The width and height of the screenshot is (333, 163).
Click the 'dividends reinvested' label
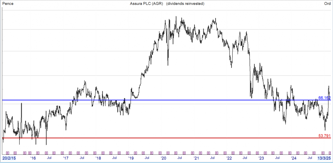[185, 4]
